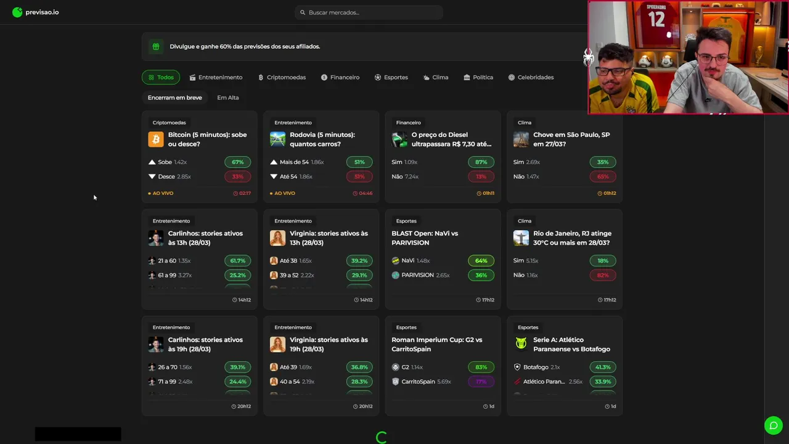Click the PARIVISION team logo icon
The image size is (789, 444).
396,275
